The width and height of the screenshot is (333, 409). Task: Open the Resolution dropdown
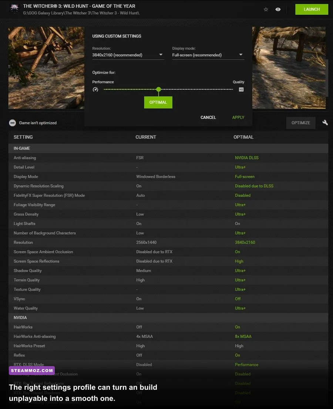[x=128, y=55]
